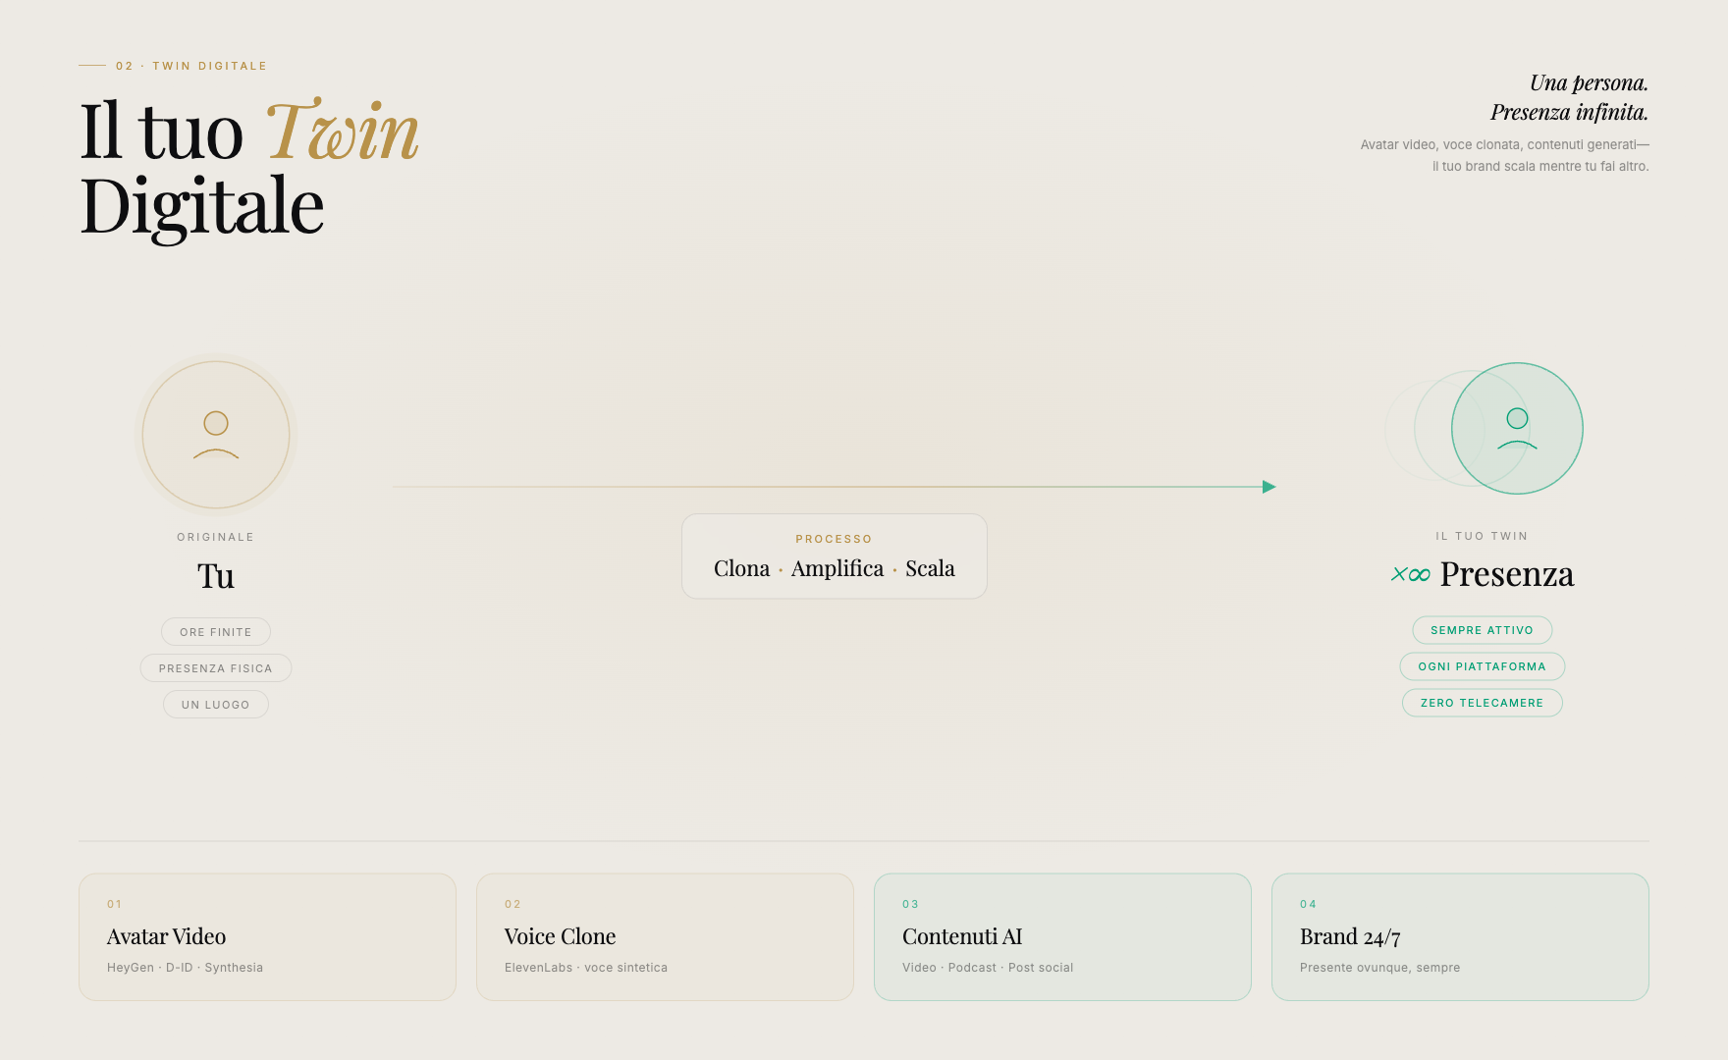This screenshot has height=1060, width=1728.
Task: Click the line 'il tuo brand scala mentre tu fai altro.'
Action: tap(1540, 167)
